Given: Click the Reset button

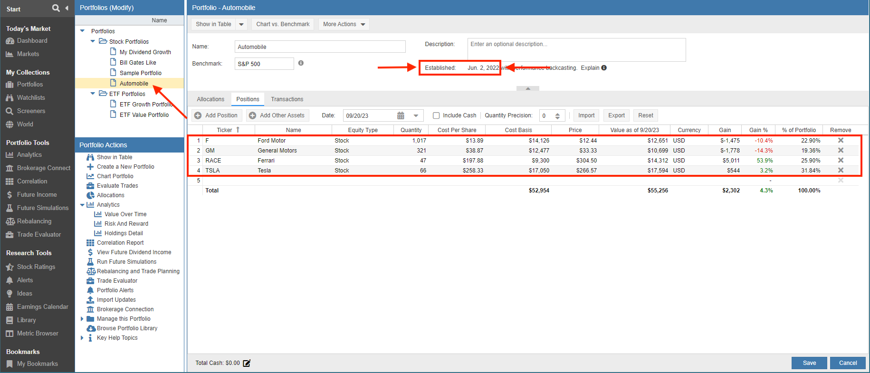Looking at the screenshot, I should click(646, 115).
